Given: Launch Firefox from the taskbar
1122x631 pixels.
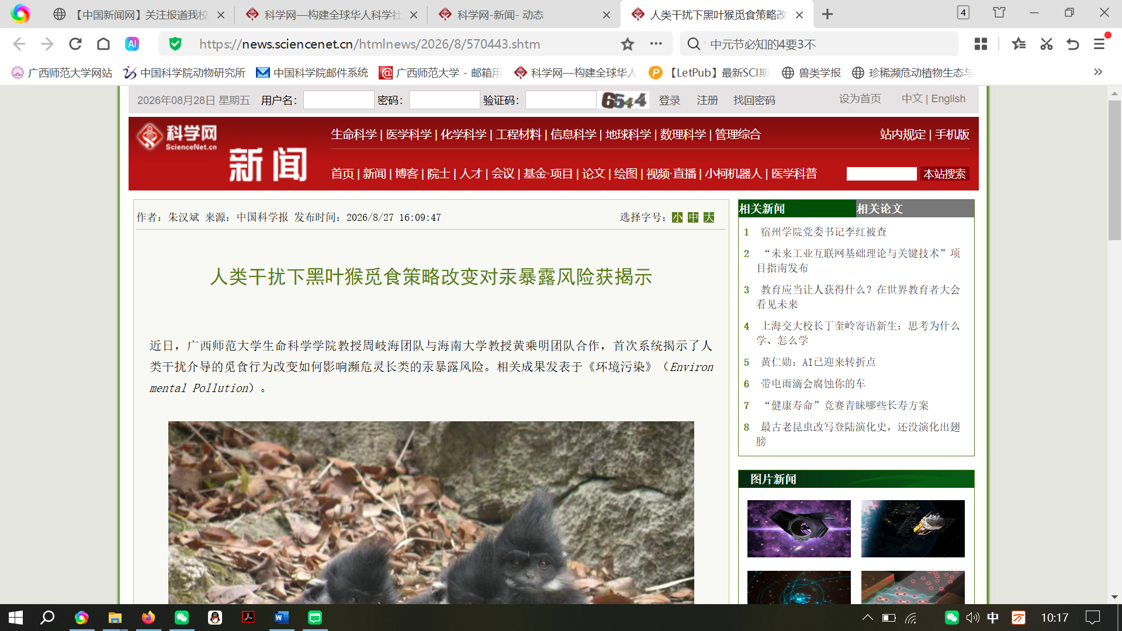Looking at the screenshot, I should click(148, 618).
